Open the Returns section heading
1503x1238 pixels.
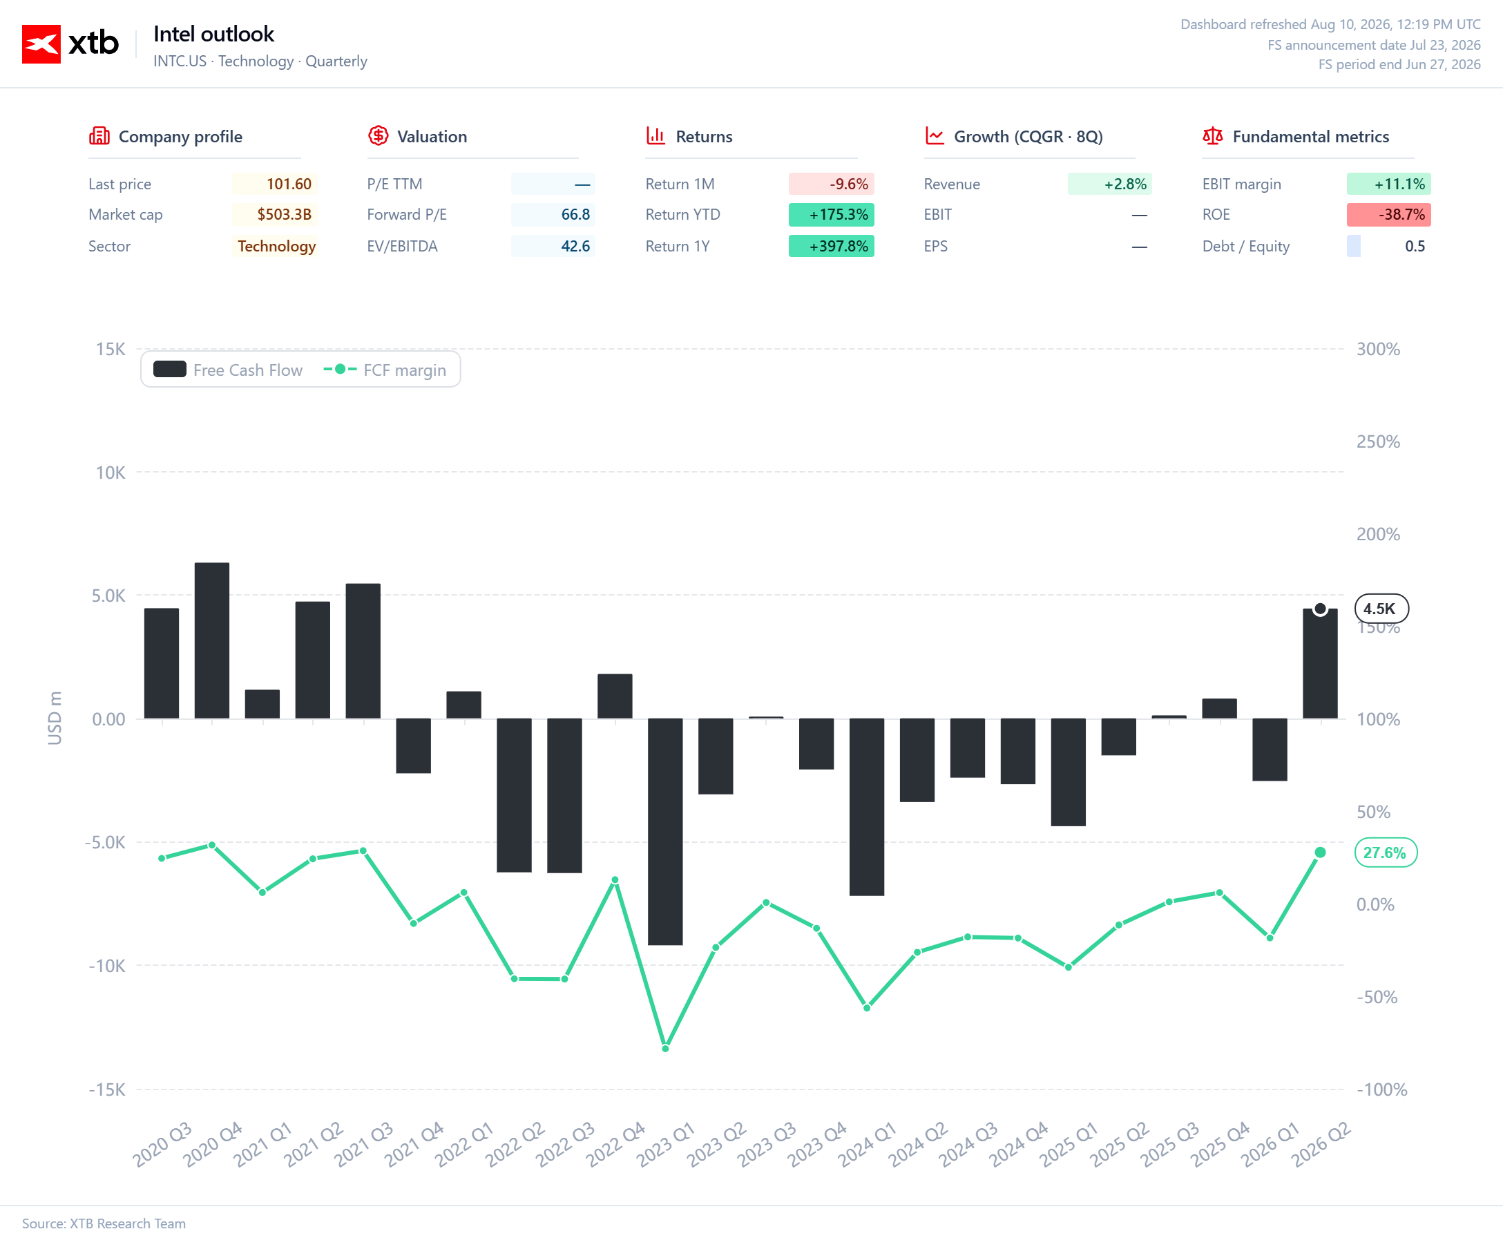coord(704,136)
